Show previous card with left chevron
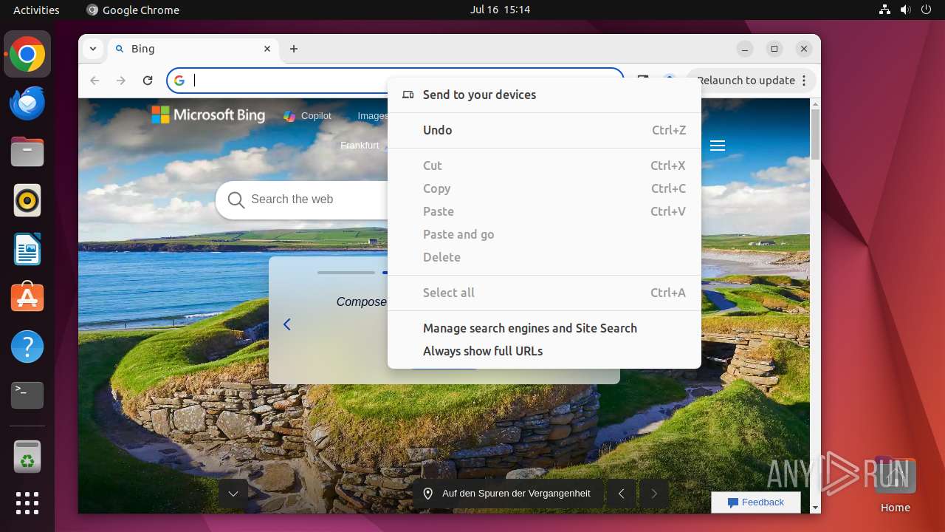The width and height of the screenshot is (945, 532). [x=287, y=324]
